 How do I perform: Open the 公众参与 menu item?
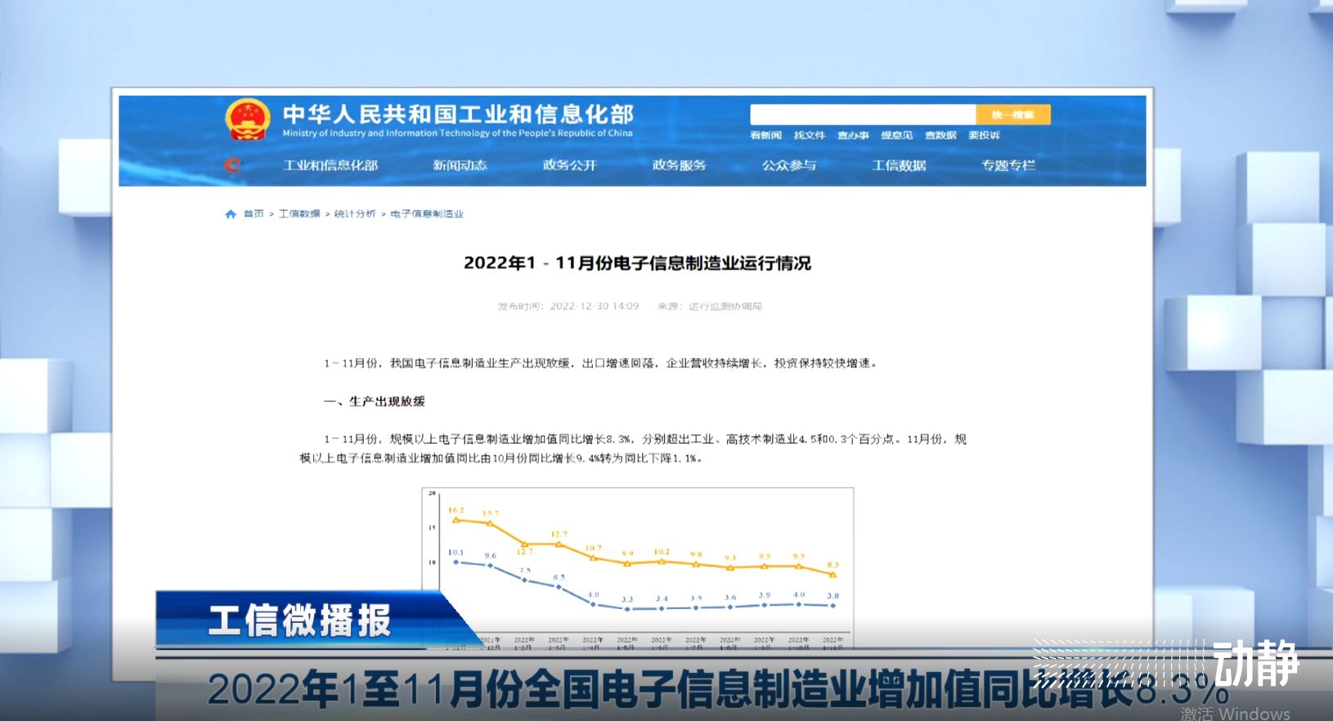point(788,165)
